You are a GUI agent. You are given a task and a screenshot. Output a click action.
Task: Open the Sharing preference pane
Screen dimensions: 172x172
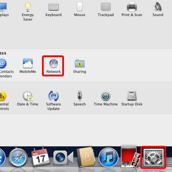pos(79,66)
